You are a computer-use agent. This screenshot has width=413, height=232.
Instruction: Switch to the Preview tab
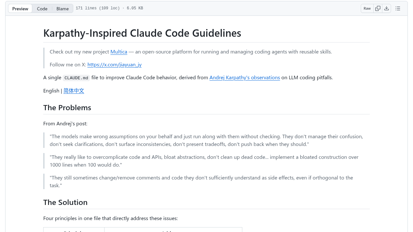pyautogui.click(x=20, y=9)
